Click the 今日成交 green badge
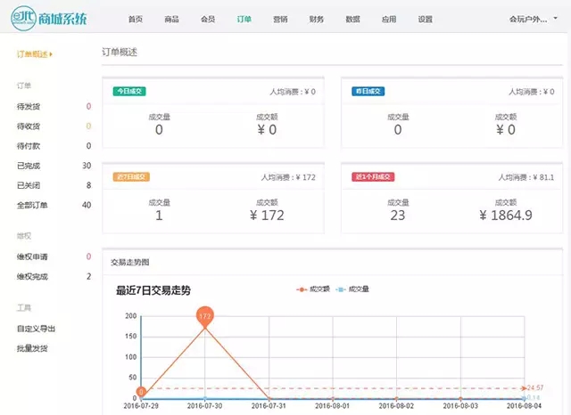 point(129,91)
